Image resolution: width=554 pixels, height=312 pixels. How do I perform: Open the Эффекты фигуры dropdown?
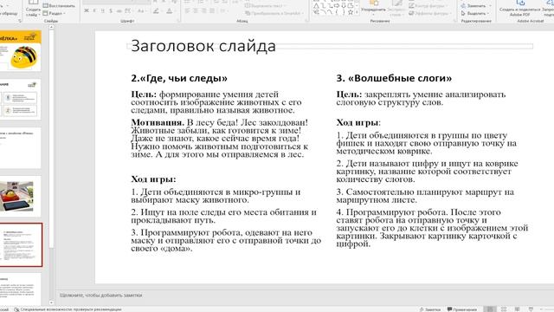(x=430, y=14)
